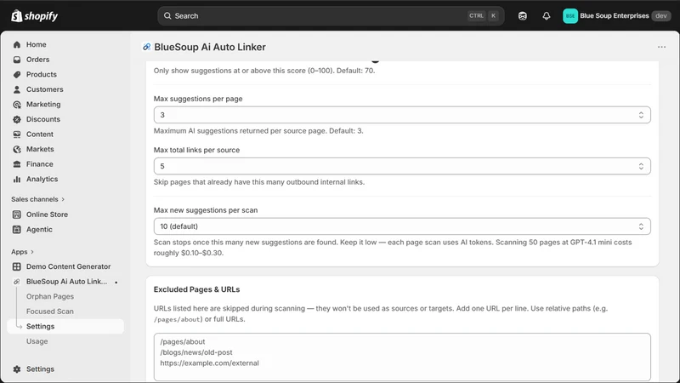Click the Finance bank icon
Screen dimensions: 680x383
[x=17, y=164]
